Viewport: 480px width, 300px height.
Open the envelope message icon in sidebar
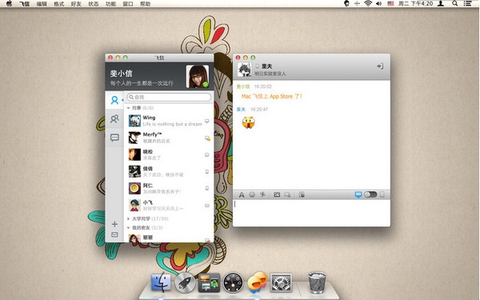pyautogui.click(x=114, y=234)
